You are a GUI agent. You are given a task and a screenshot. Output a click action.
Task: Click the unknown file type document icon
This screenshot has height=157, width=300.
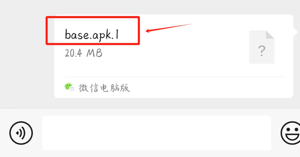pos(262,47)
